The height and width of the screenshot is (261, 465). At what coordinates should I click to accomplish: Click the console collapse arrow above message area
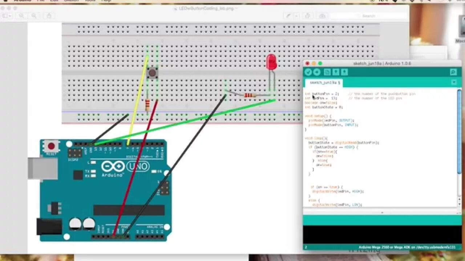(x=382, y=212)
